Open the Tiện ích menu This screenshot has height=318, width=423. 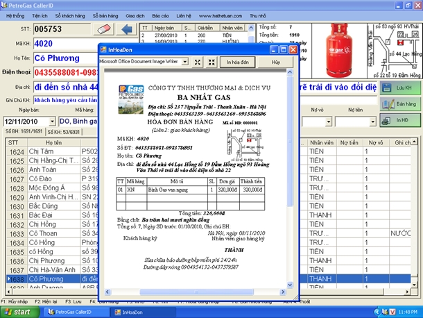[40, 16]
